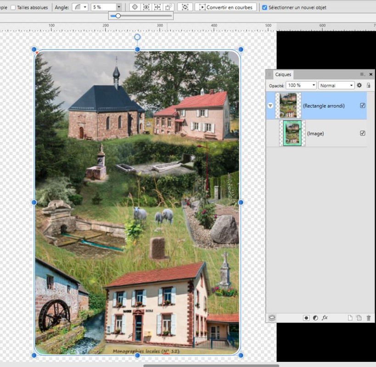Select the Calques tab
376x367 pixels.
tap(283, 74)
